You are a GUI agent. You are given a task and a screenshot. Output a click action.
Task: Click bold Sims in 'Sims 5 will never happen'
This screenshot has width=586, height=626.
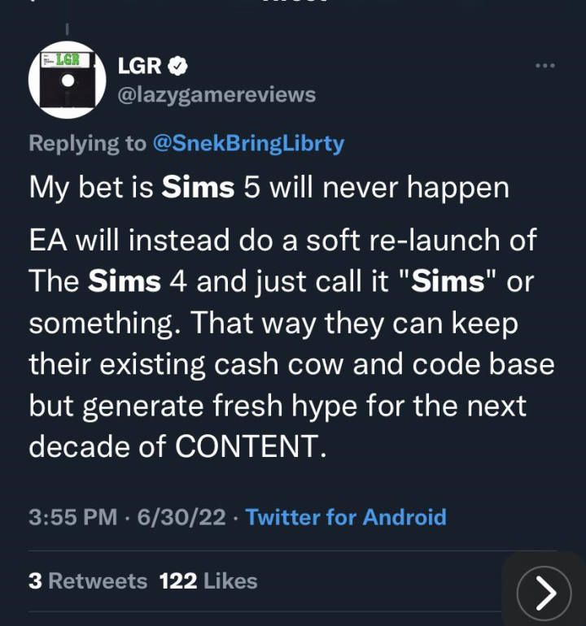coord(198,187)
